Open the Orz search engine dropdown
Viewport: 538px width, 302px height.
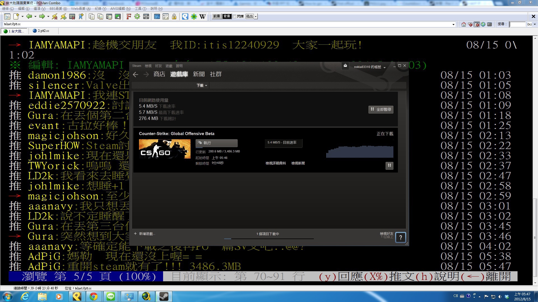pyautogui.click(x=535, y=24)
